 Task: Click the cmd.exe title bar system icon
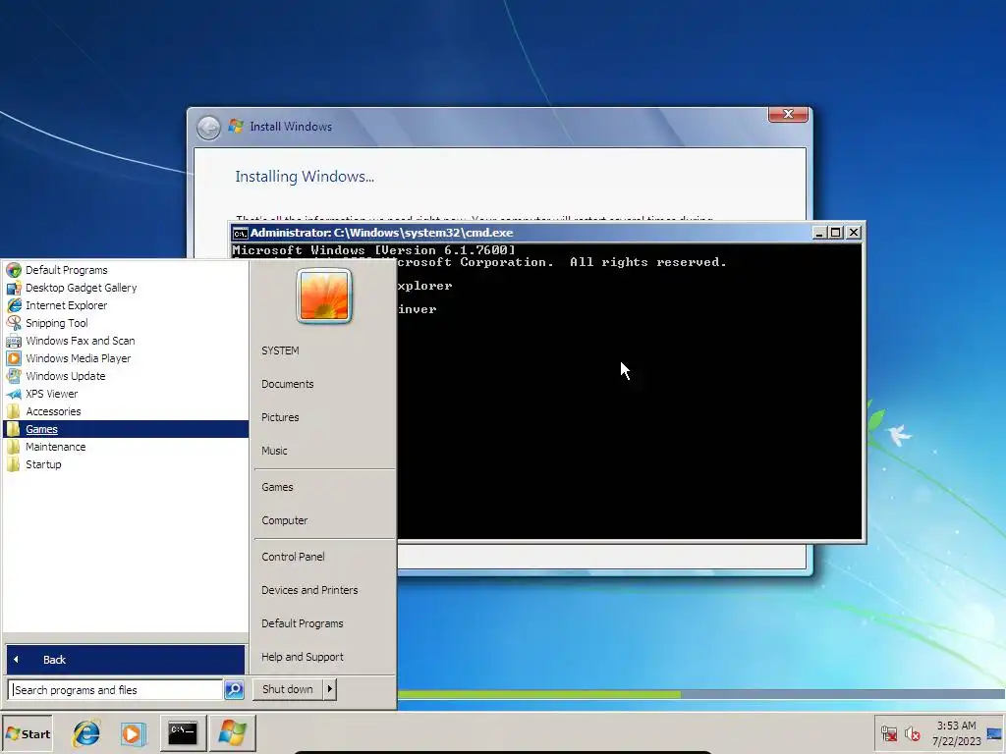click(x=240, y=234)
